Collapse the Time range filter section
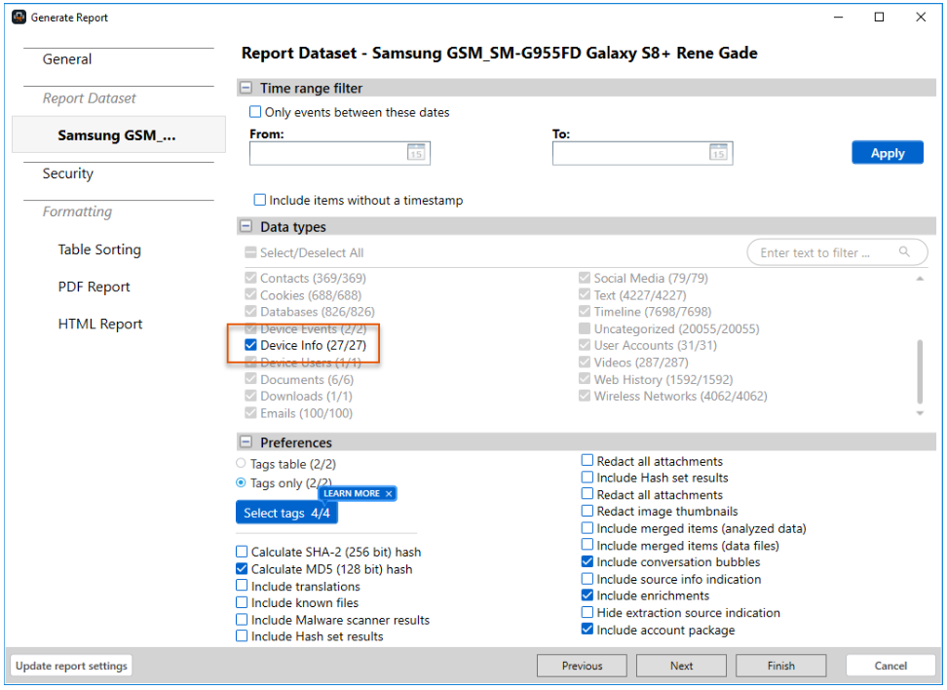947x690 pixels. (x=246, y=89)
